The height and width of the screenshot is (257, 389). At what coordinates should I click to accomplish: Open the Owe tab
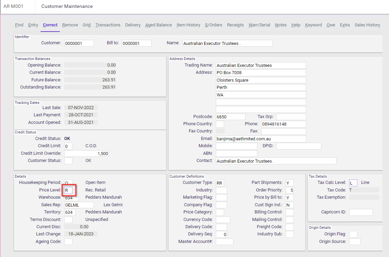(331, 25)
